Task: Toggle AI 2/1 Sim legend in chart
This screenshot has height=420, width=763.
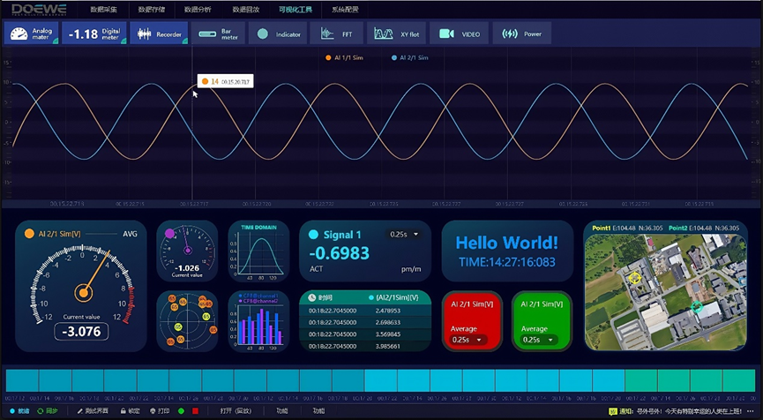Action: [409, 57]
